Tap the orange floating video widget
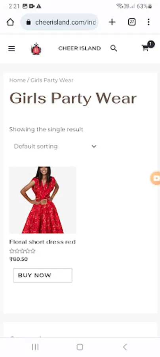160x357 pixels. coord(156,178)
